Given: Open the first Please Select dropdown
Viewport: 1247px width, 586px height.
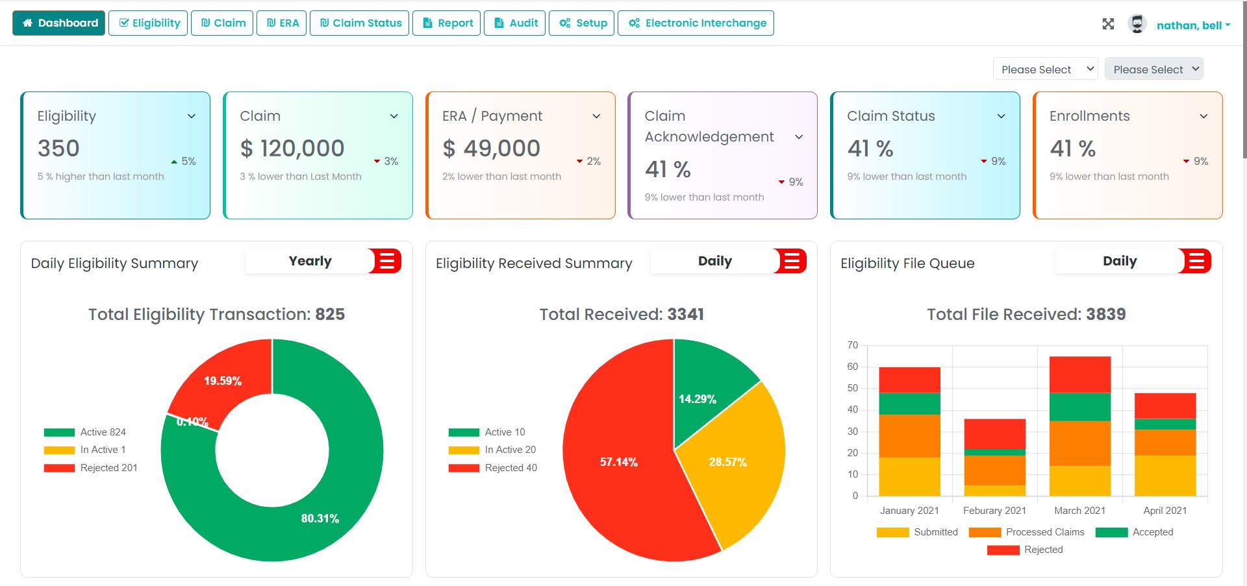Looking at the screenshot, I should click(x=1044, y=69).
